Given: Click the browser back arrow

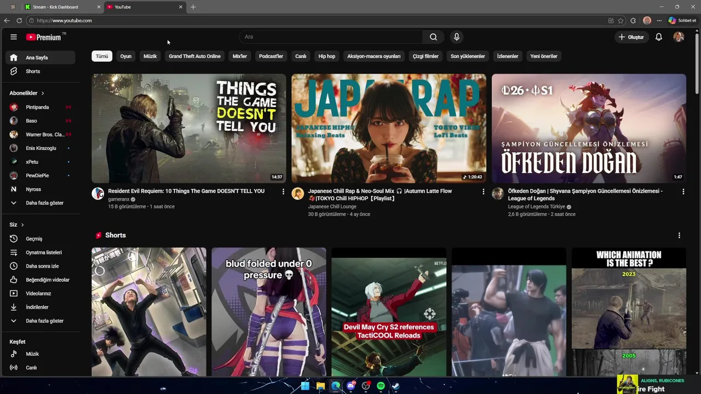Looking at the screenshot, I should coord(7,20).
